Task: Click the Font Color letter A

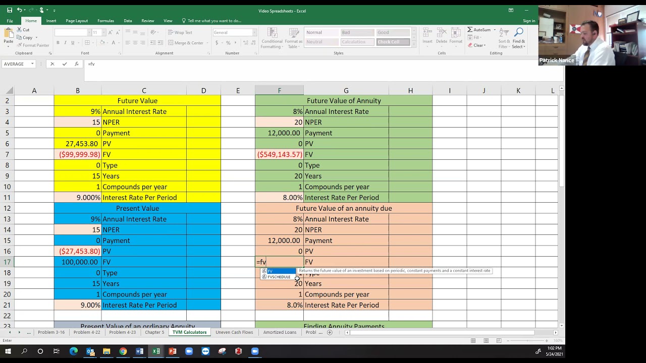Action: coord(113,43)
